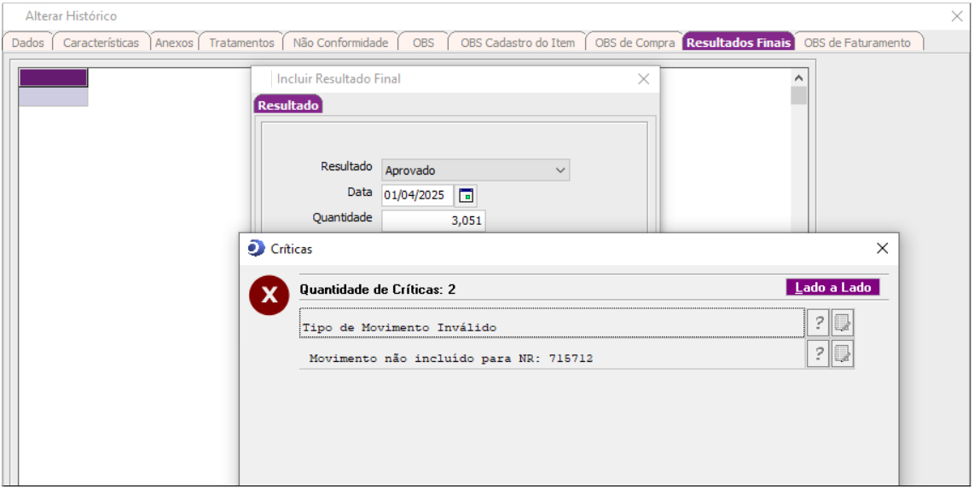
Task: Click the Críticas window title icon
Action: pos(256,249)
